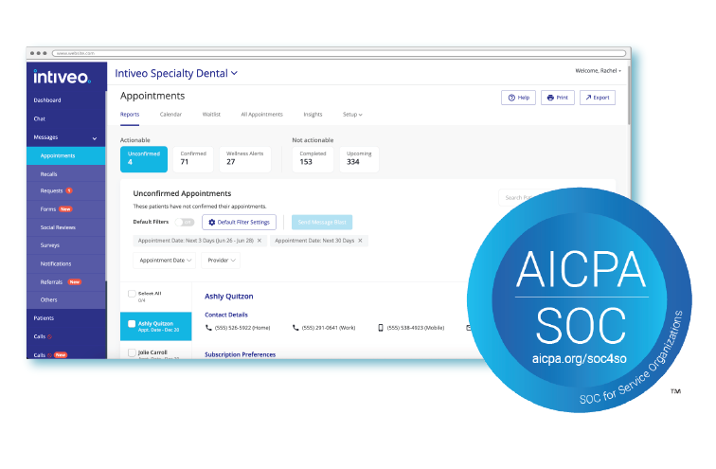Screen dimensions: 716x469
Task: Tick the Jolie Carroll patient checkbox
Action: tap(132, 352)
